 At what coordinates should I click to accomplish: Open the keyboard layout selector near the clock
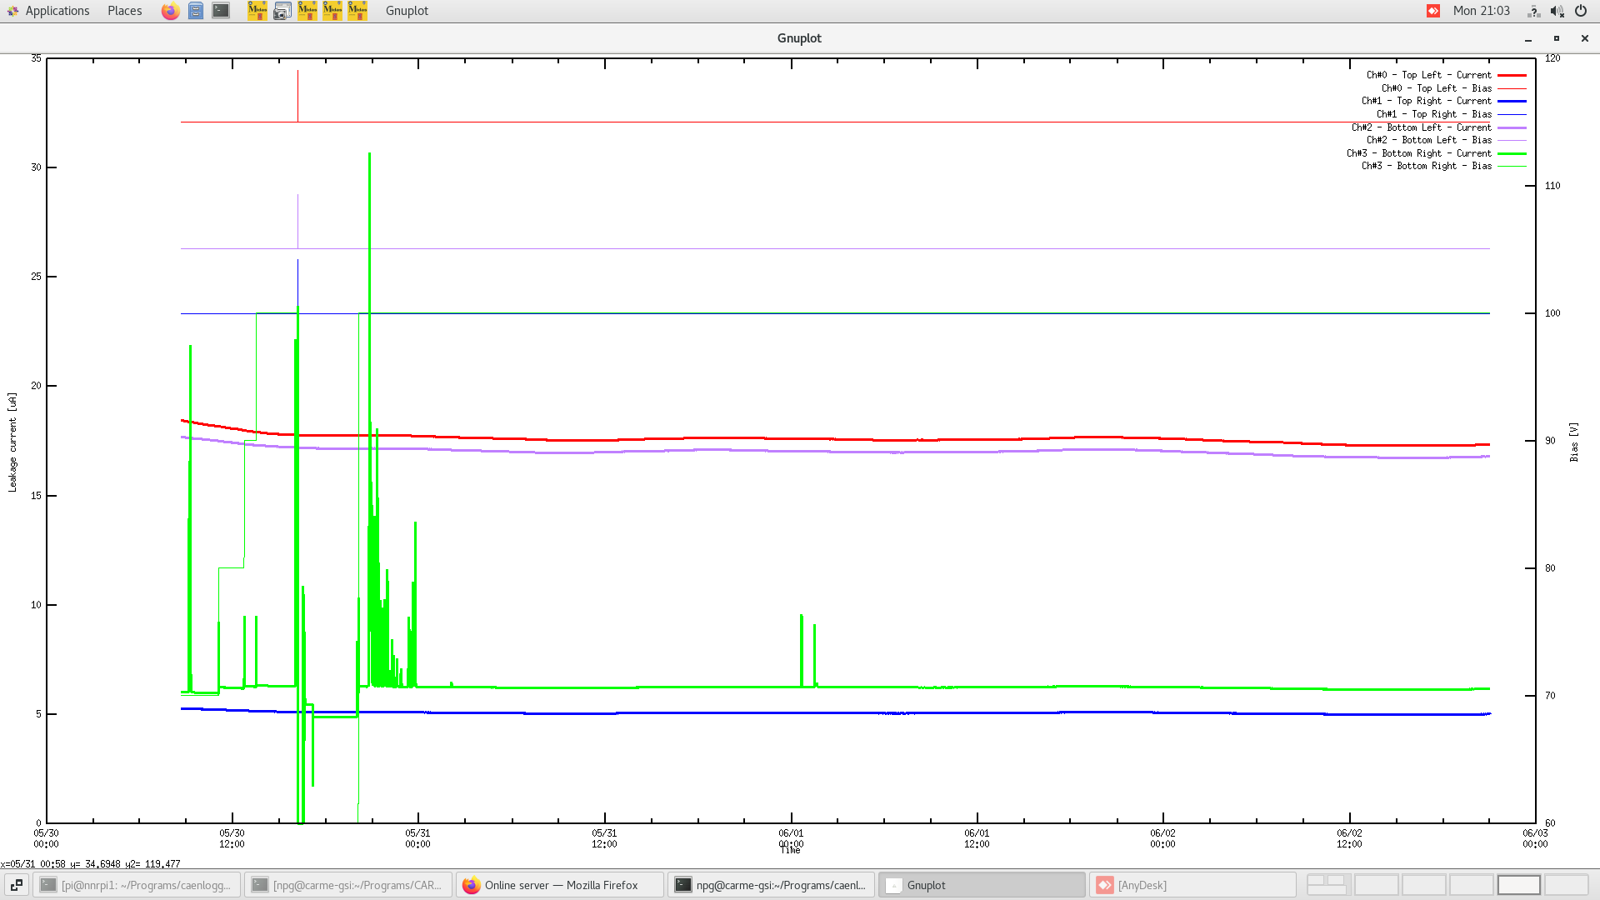coord(1533,11)
